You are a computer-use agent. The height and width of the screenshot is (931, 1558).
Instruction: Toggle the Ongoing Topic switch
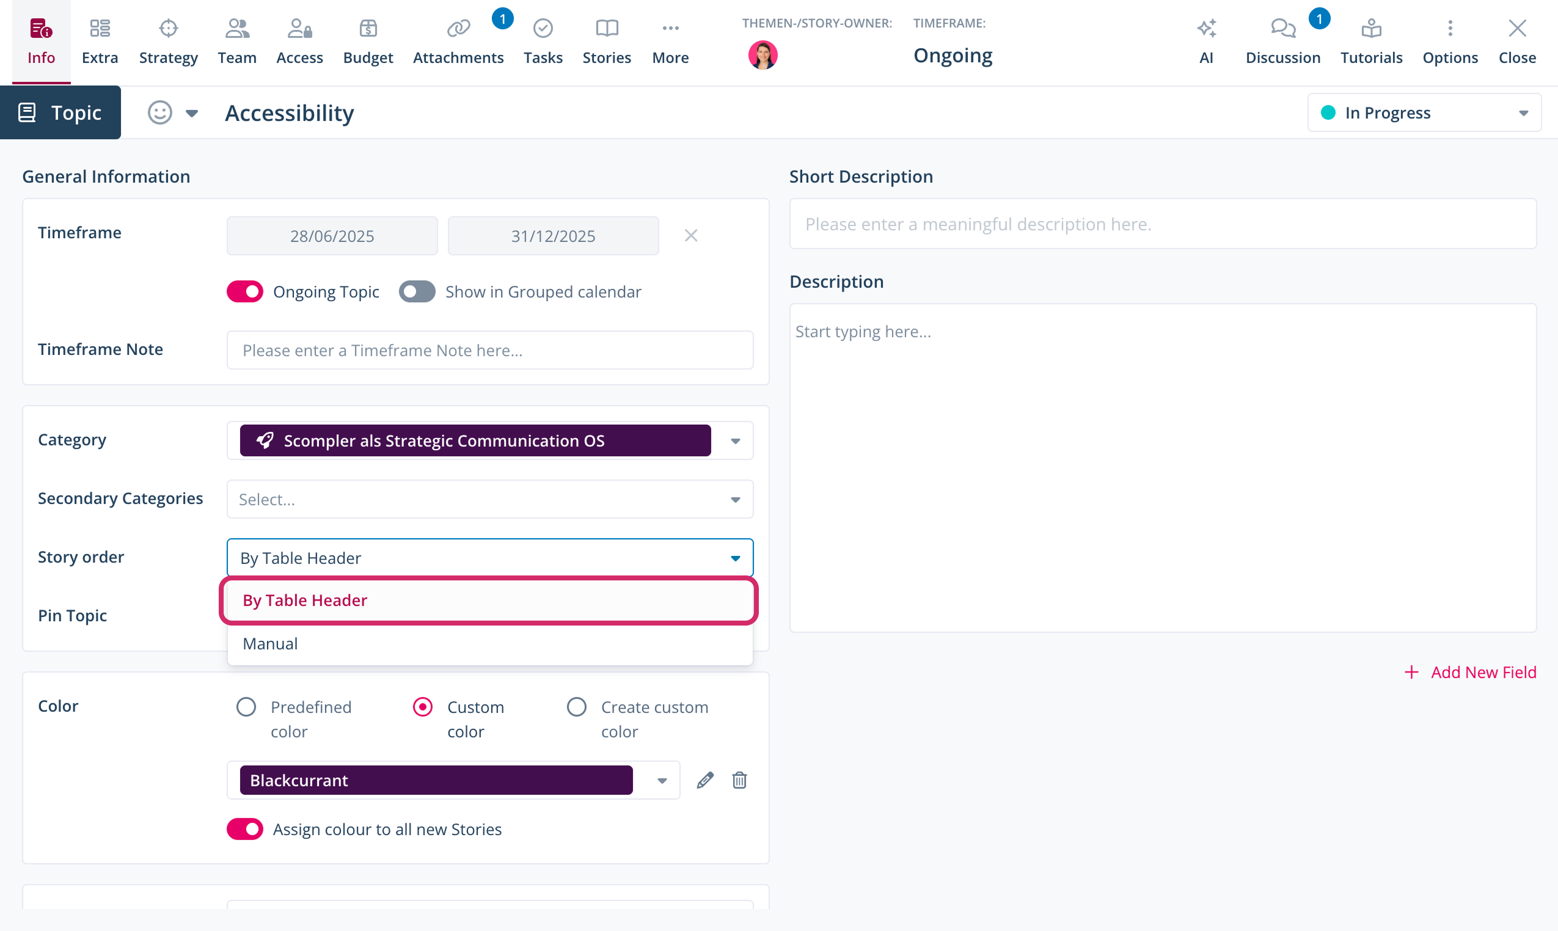[x=245, y=292]
